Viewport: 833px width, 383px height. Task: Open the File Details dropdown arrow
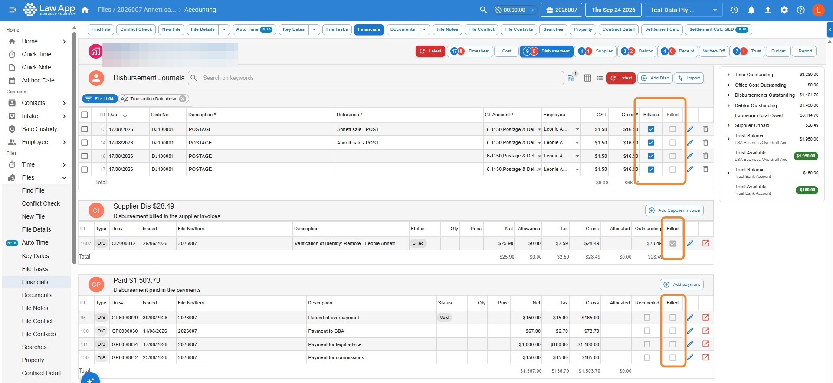[224, 29]
